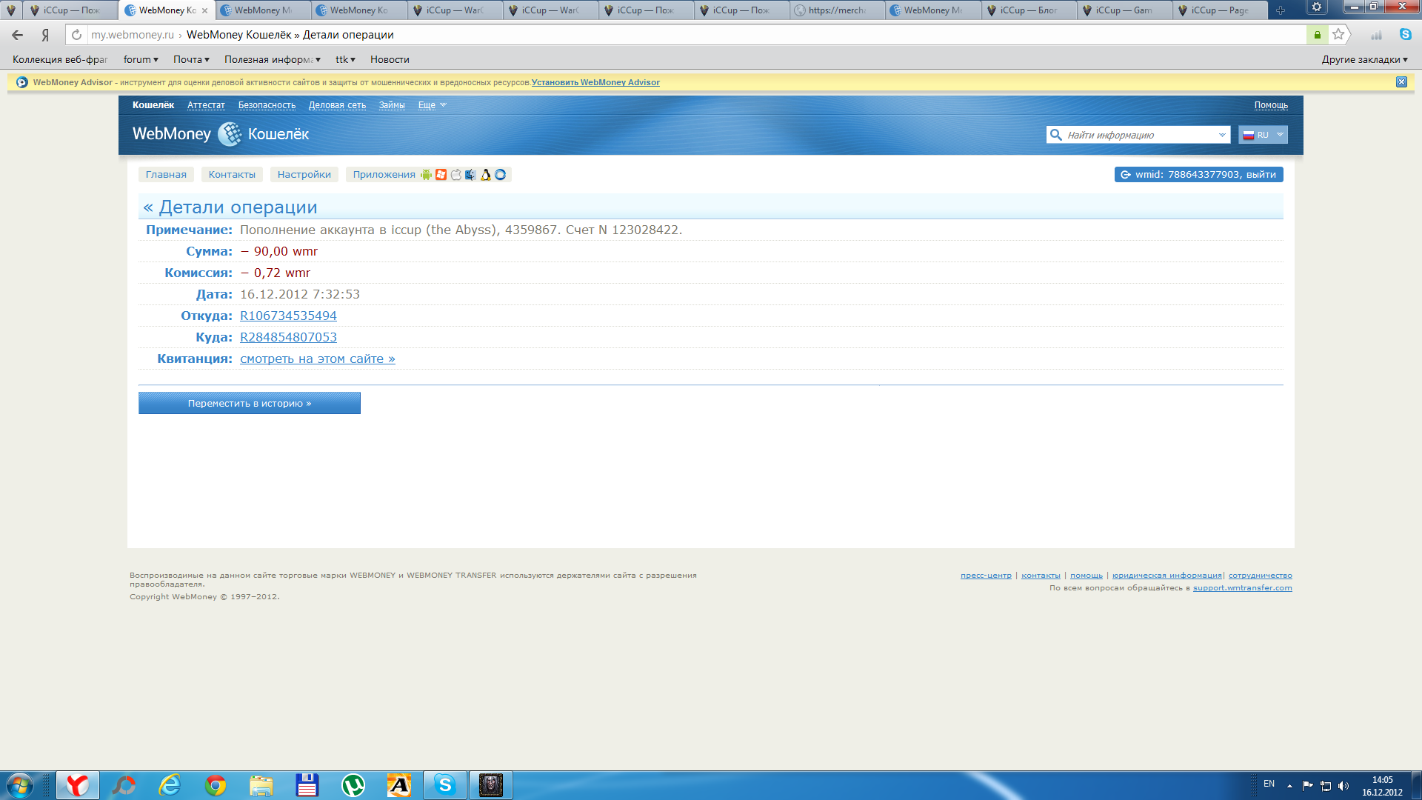This screenshot has width=1422, height=800.
Task: Switch to the https://merch browser tab
Action: pyautogui.click(x=837, y=10)
